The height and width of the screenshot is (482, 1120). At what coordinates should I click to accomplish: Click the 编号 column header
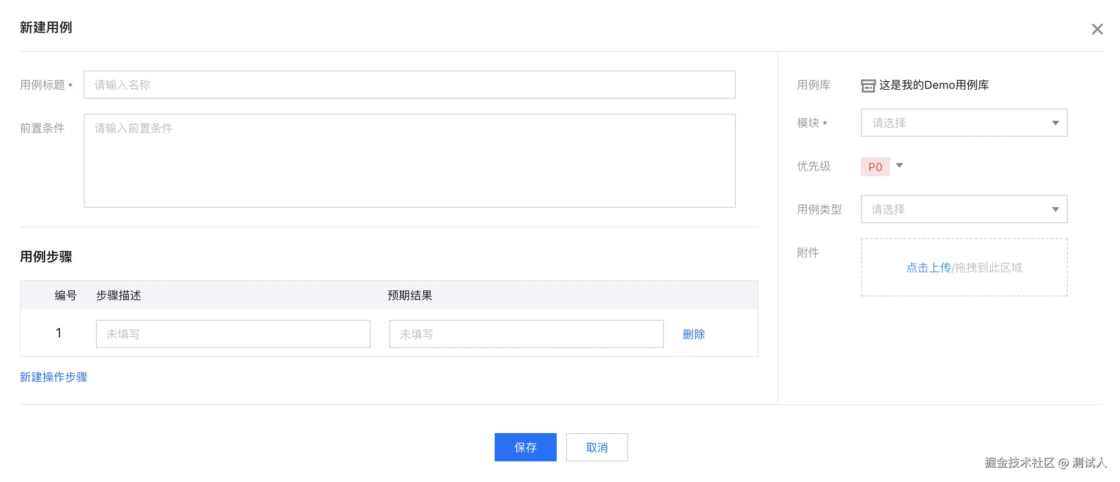pos(65,295)
